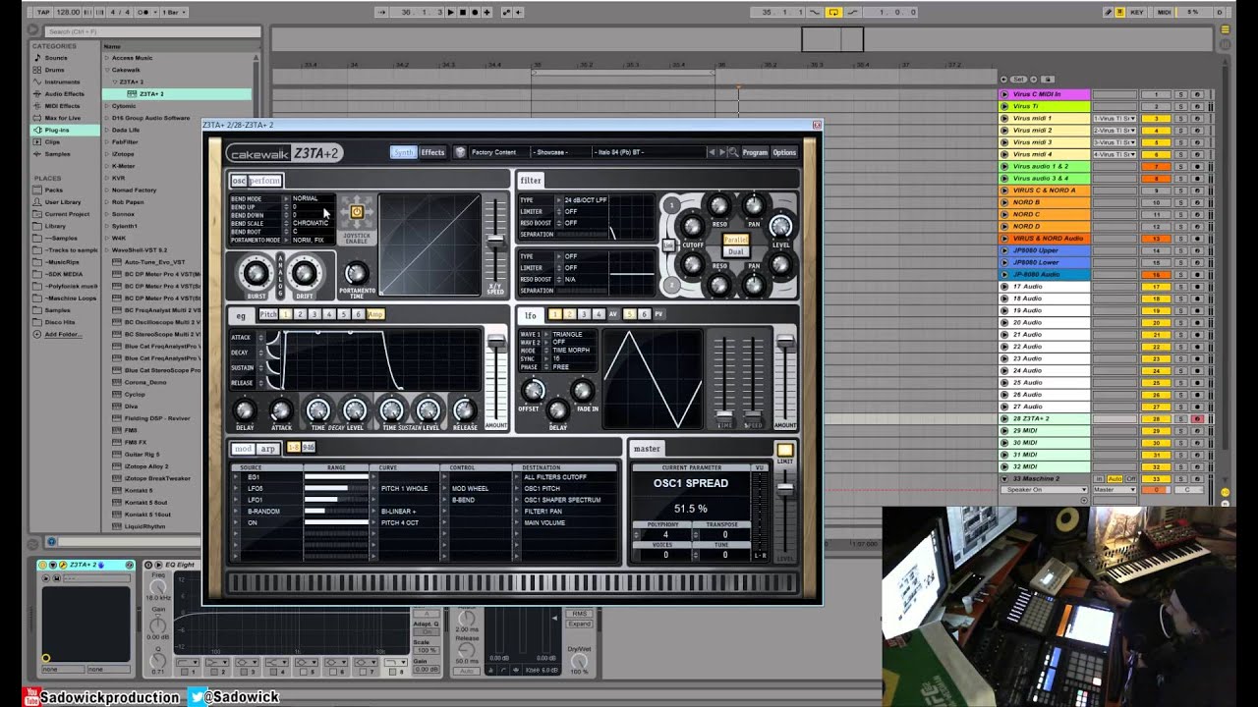Click the browser search field
Screen dimensions: 1258x707
coord(152,31)
